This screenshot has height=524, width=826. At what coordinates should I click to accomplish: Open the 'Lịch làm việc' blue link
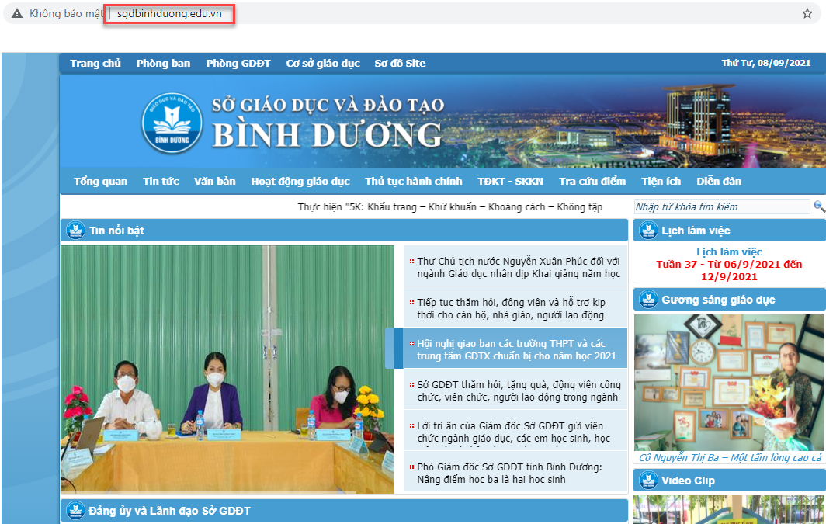click(x=729, y=252)
